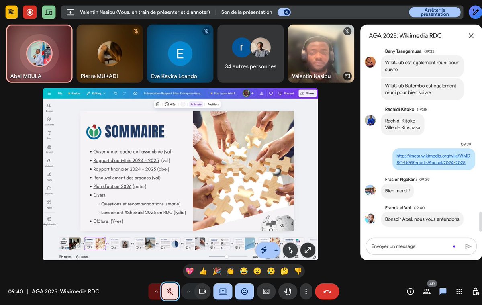
Task: Toggle the camera button
Action: tap(202, 291)
